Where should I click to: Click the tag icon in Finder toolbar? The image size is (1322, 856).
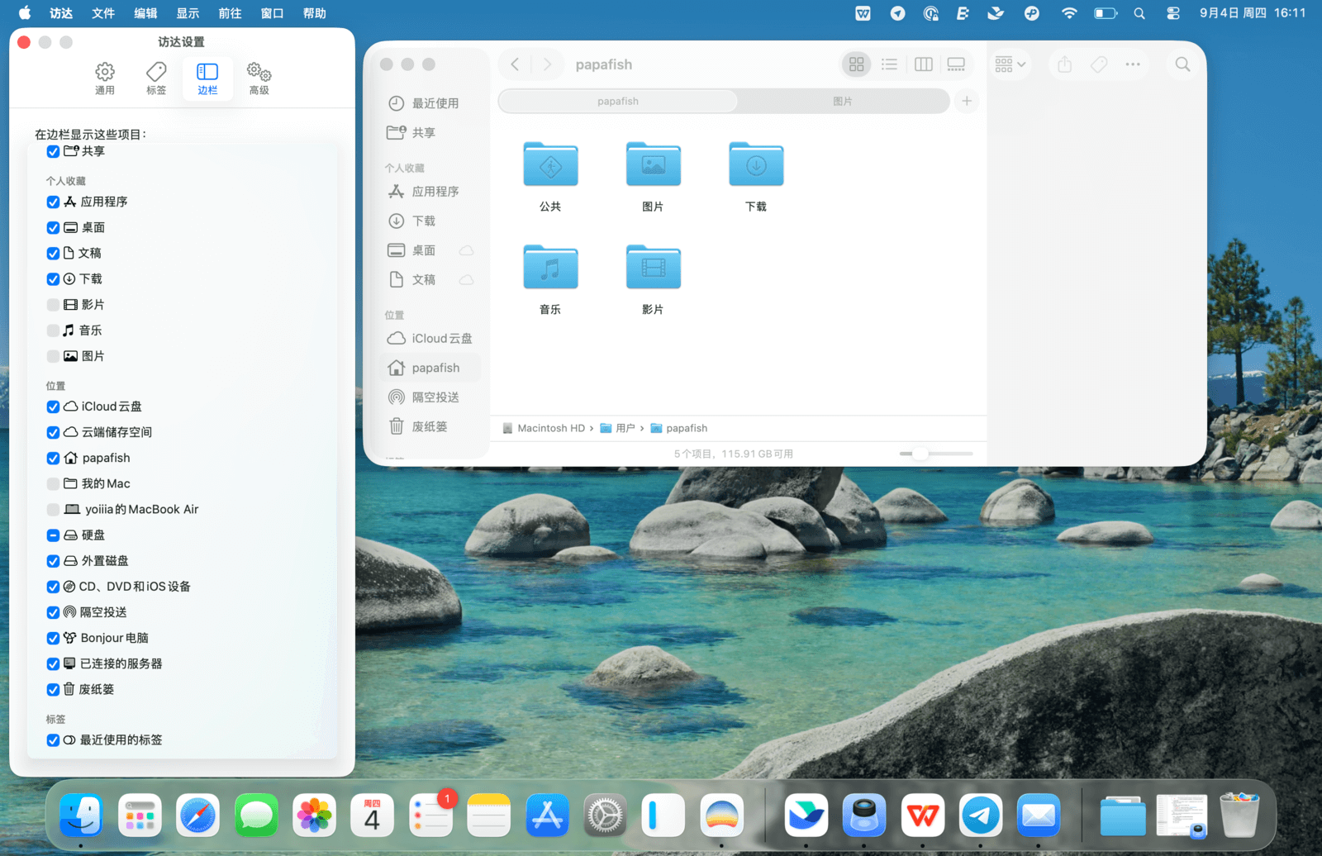[1099, 64]
